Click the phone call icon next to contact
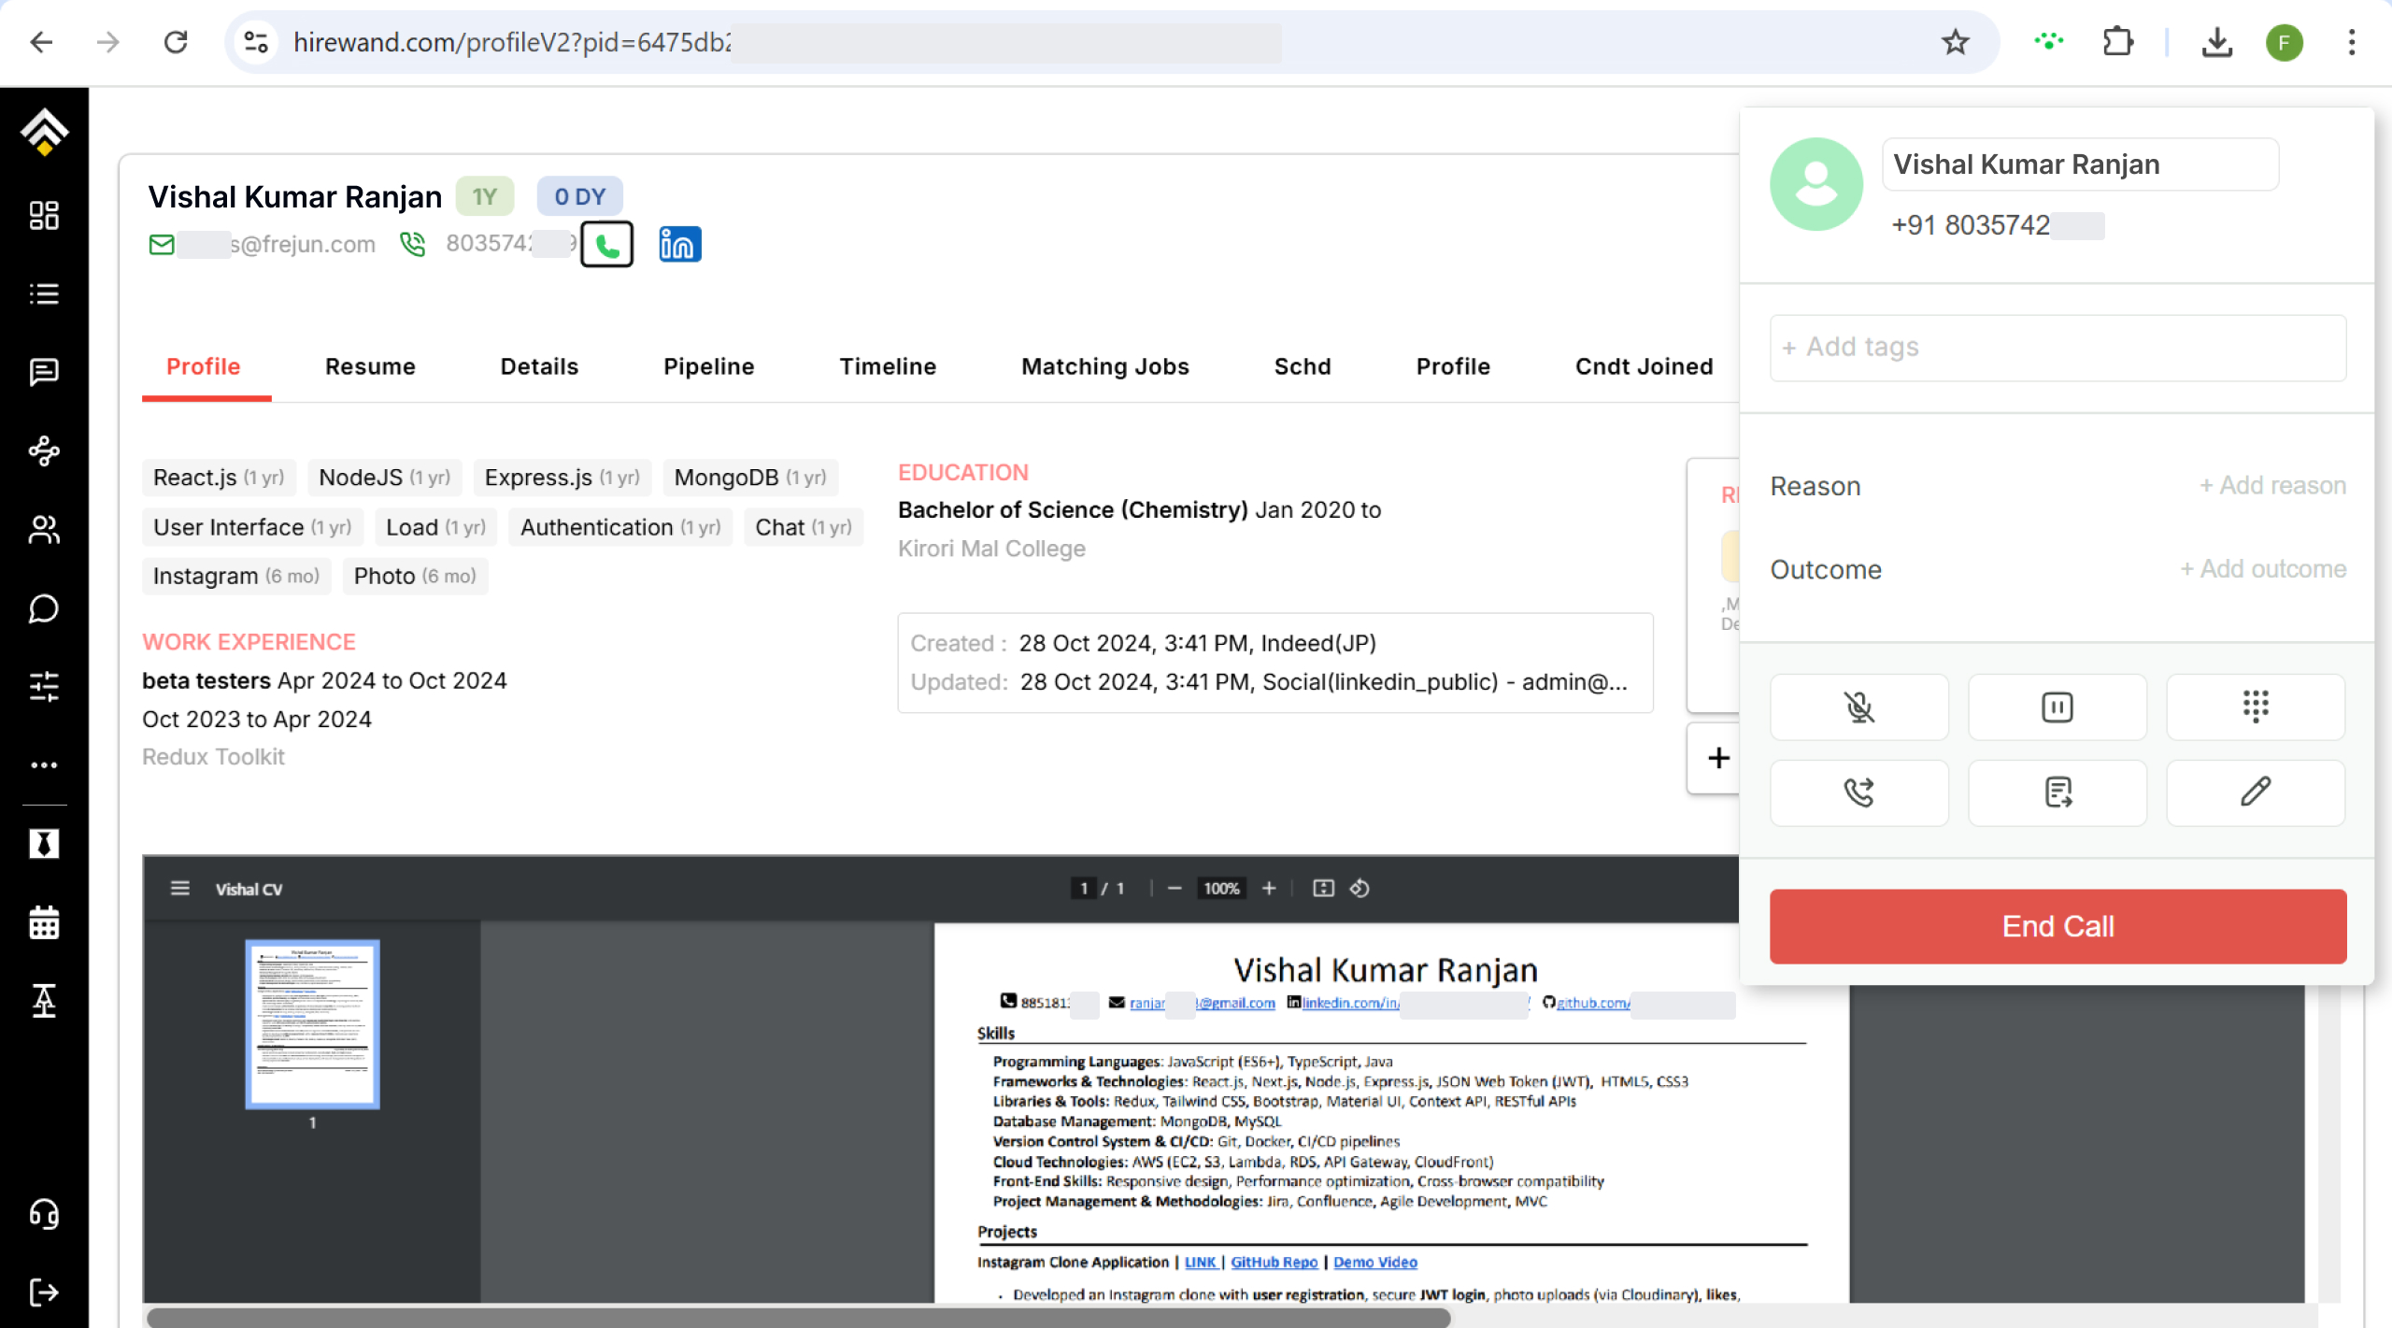The image size is (2392, 1328). click(x=606, y=245)
